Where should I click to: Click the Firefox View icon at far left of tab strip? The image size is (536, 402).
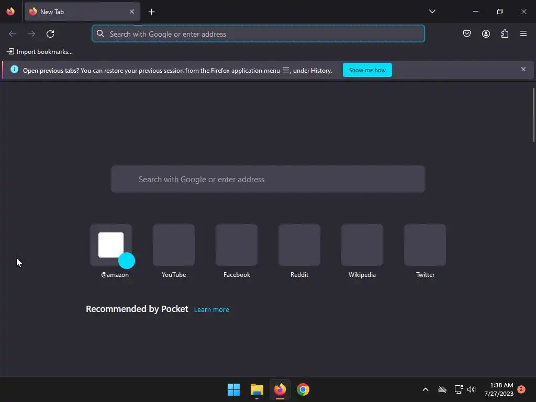10,12
